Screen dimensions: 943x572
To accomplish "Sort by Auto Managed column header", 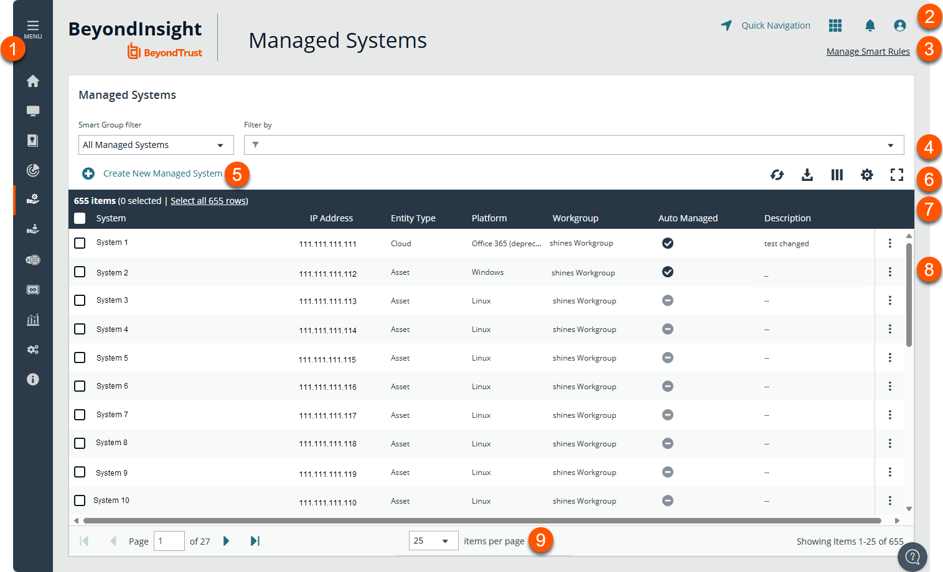I will point(688,218).
